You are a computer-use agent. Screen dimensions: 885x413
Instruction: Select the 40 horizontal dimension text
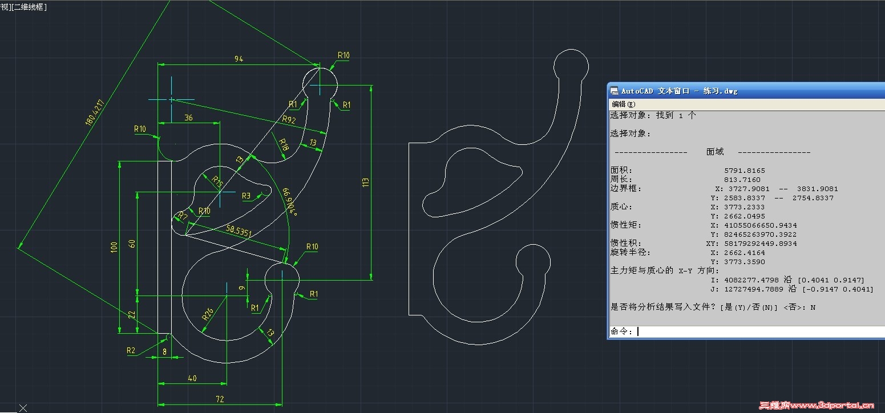tap(192, 378)
